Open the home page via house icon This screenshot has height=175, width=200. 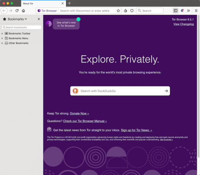pos(24,11)
